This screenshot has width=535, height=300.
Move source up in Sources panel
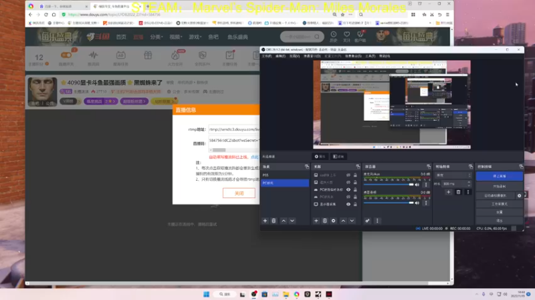click(x=343, y=221)
